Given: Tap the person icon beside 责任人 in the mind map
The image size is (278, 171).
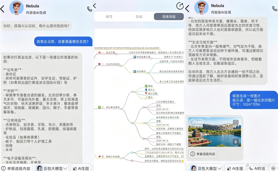Looking at the screenshot, I should [x=146, y=90].
